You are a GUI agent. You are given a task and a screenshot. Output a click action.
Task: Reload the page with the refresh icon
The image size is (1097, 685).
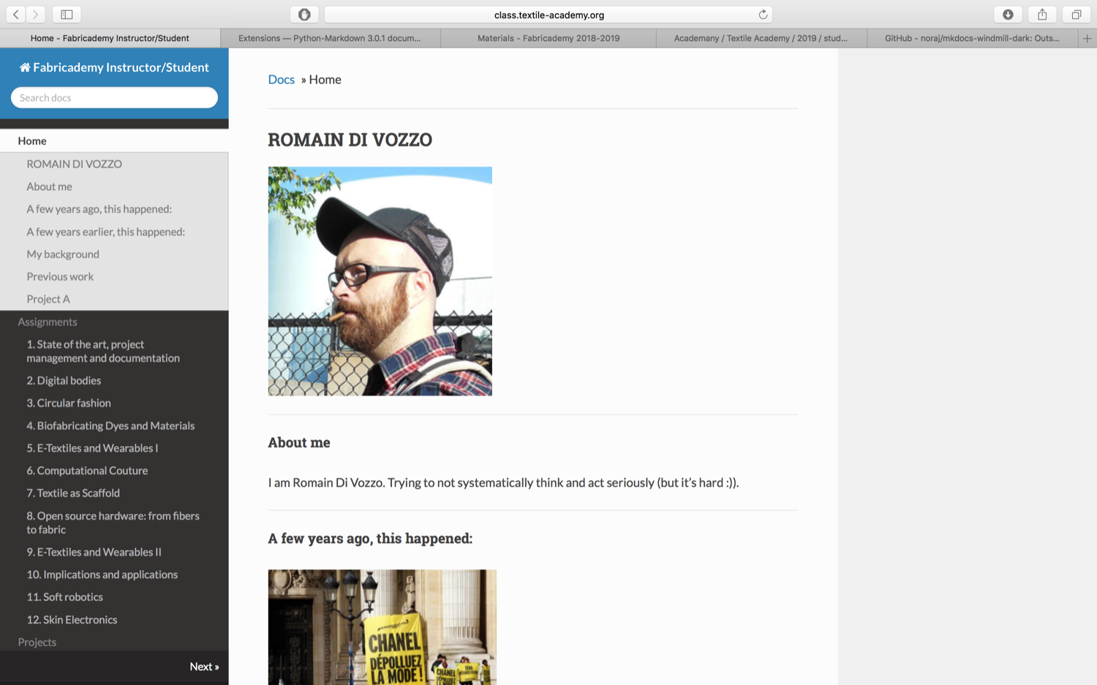pos(763,15)
